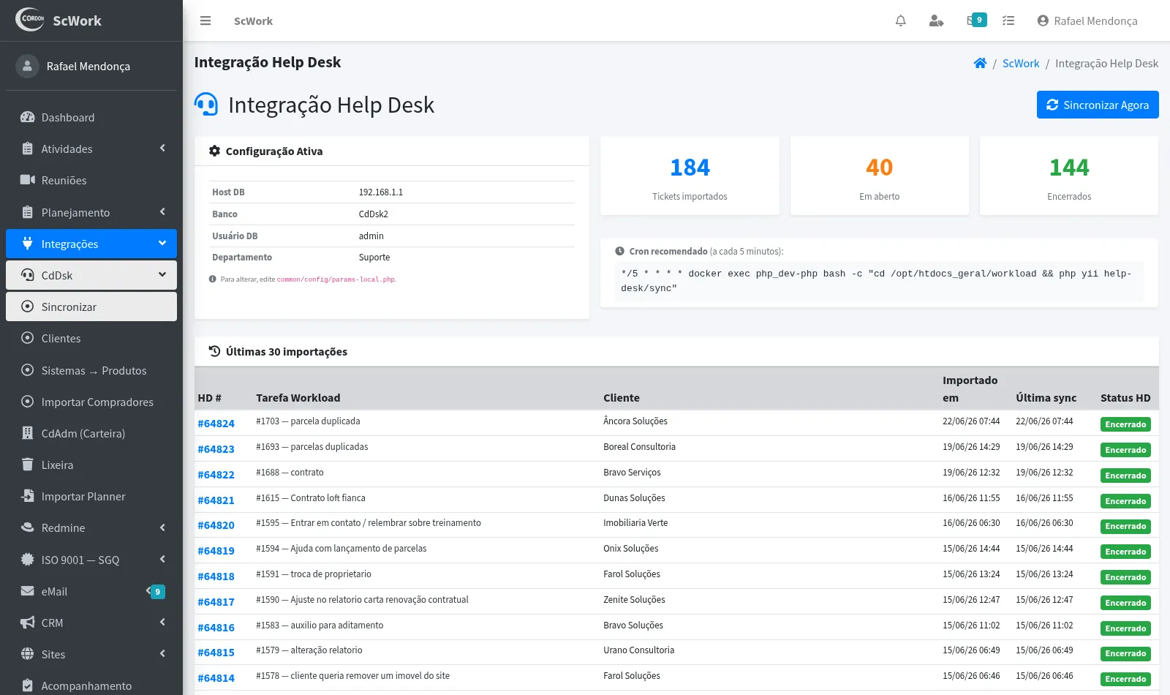Click the Atividades clipboard icon

[x=27, y=149]
